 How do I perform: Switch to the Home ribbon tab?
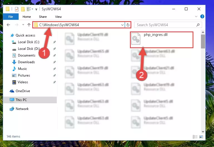27,17
